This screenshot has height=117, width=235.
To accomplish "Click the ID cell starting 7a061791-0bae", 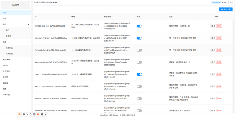I will click(x=51, y=74).
